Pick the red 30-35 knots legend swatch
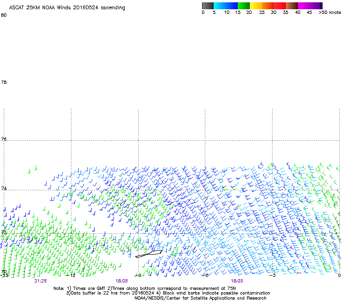The height and width of the screenshot is (301, 343). [x=280, y=6]
